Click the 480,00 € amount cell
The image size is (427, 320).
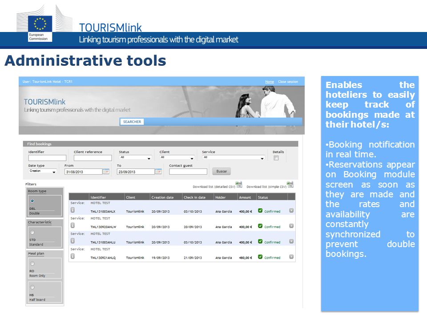point(246,257)
